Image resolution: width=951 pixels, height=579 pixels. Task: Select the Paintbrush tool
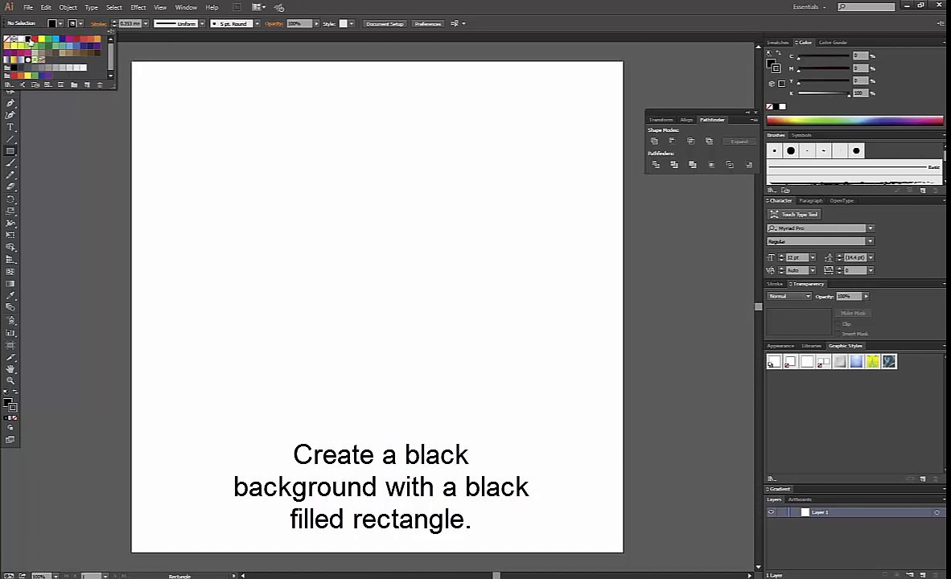[x=10, y=163]
